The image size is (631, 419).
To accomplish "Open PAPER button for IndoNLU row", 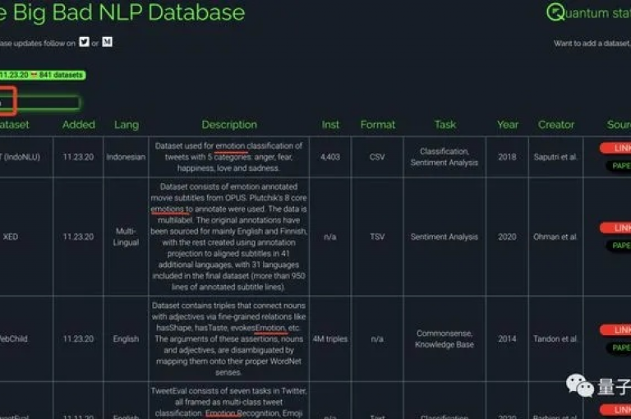I will [619, 165].
